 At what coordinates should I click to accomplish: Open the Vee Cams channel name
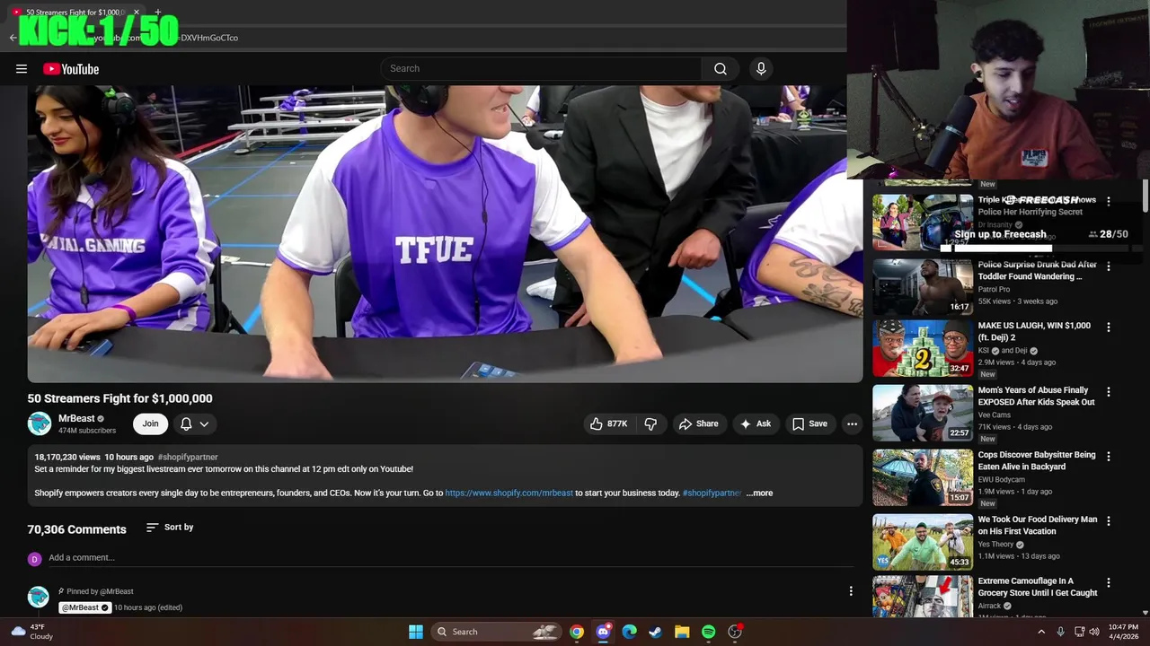(995, 415)
